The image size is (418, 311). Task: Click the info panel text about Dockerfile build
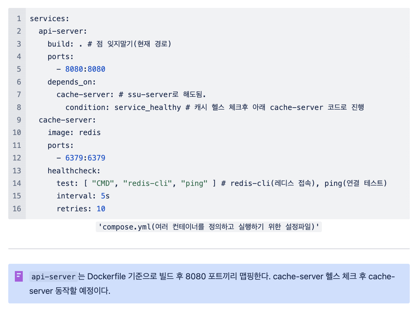coord(212,284)
